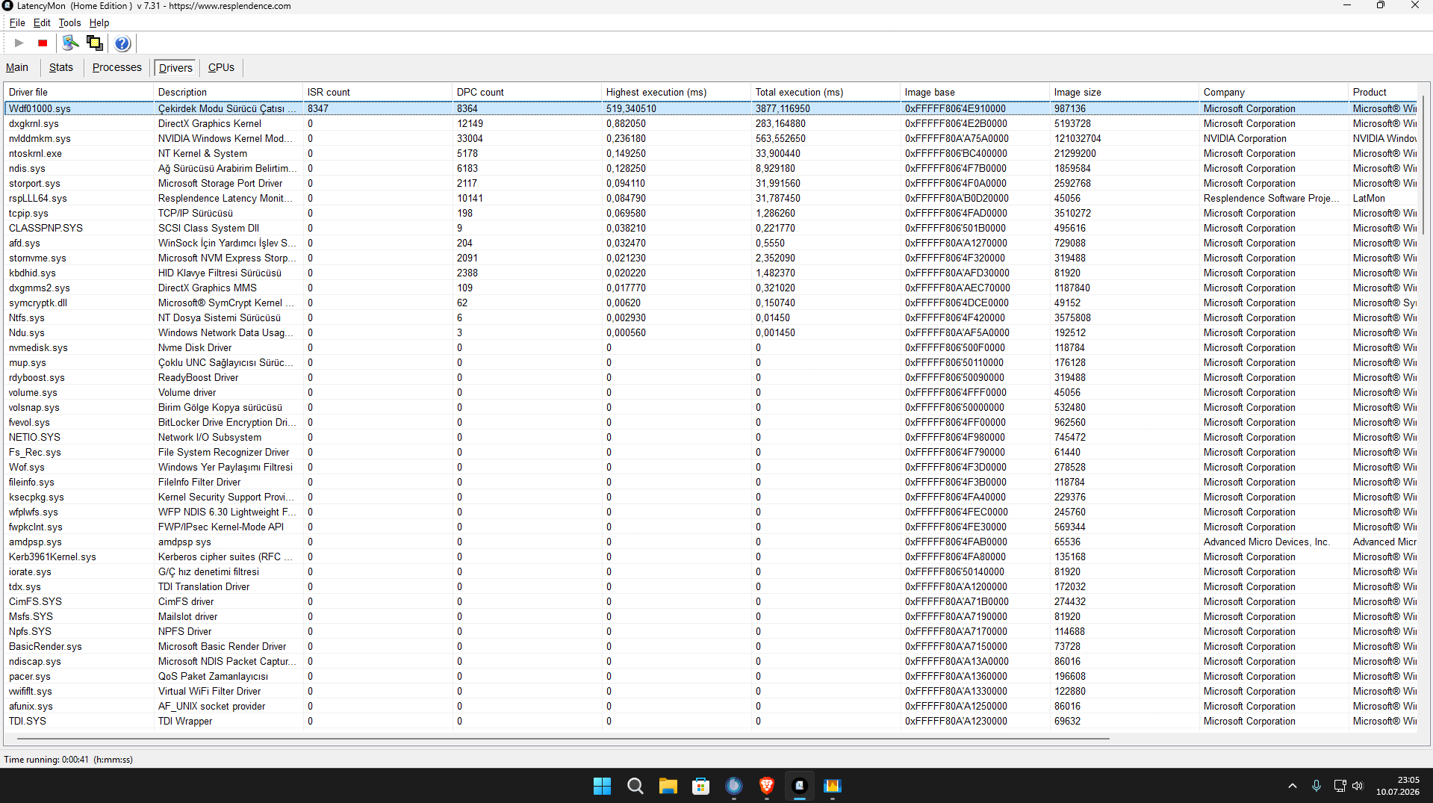Select the symcryptk.dll driver row
Viewport: 1433px width, 803px height.
(710, 303)
